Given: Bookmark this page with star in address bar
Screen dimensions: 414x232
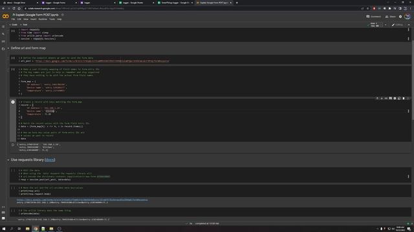Looking at the screenshot, I should [x=368, y=8].
